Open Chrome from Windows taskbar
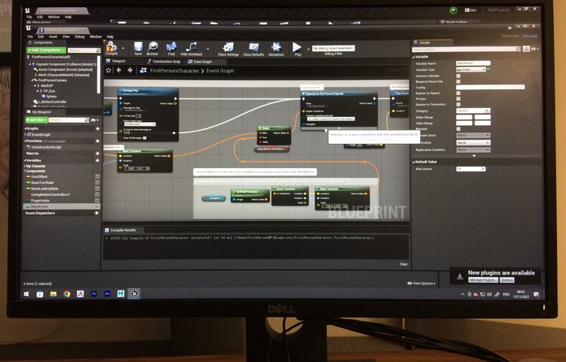Image resolution: width=566 pixels, height=362 pixels. pos(66,294)
